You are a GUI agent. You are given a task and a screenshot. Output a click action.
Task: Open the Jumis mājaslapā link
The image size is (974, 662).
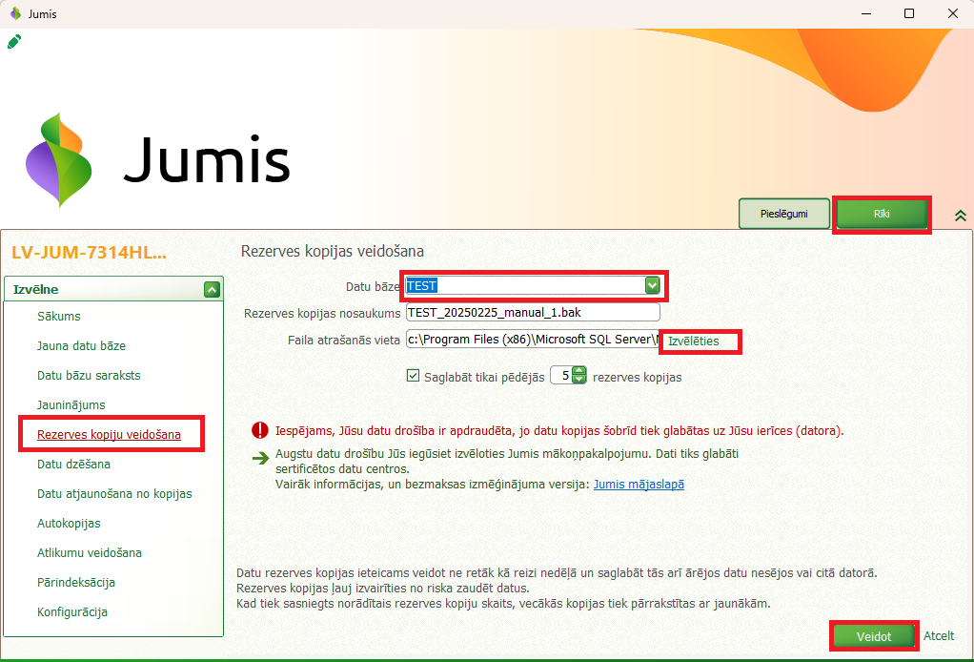point(639,485)
